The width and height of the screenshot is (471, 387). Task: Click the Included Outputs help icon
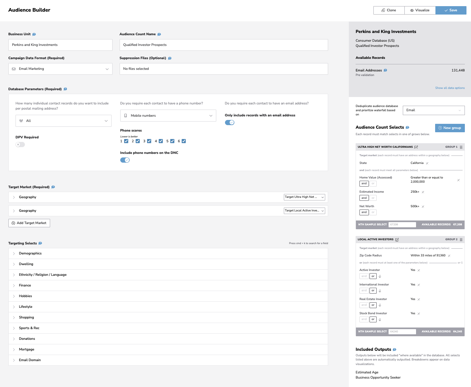[394, 349]
